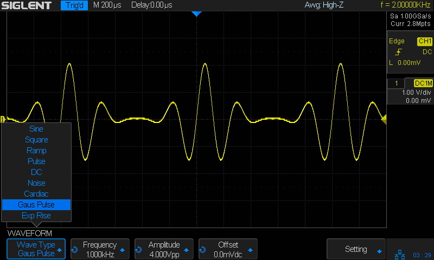Open the Wave Type dropdown
The width and height of the screenshot is (434, 260).
point(36,249)
